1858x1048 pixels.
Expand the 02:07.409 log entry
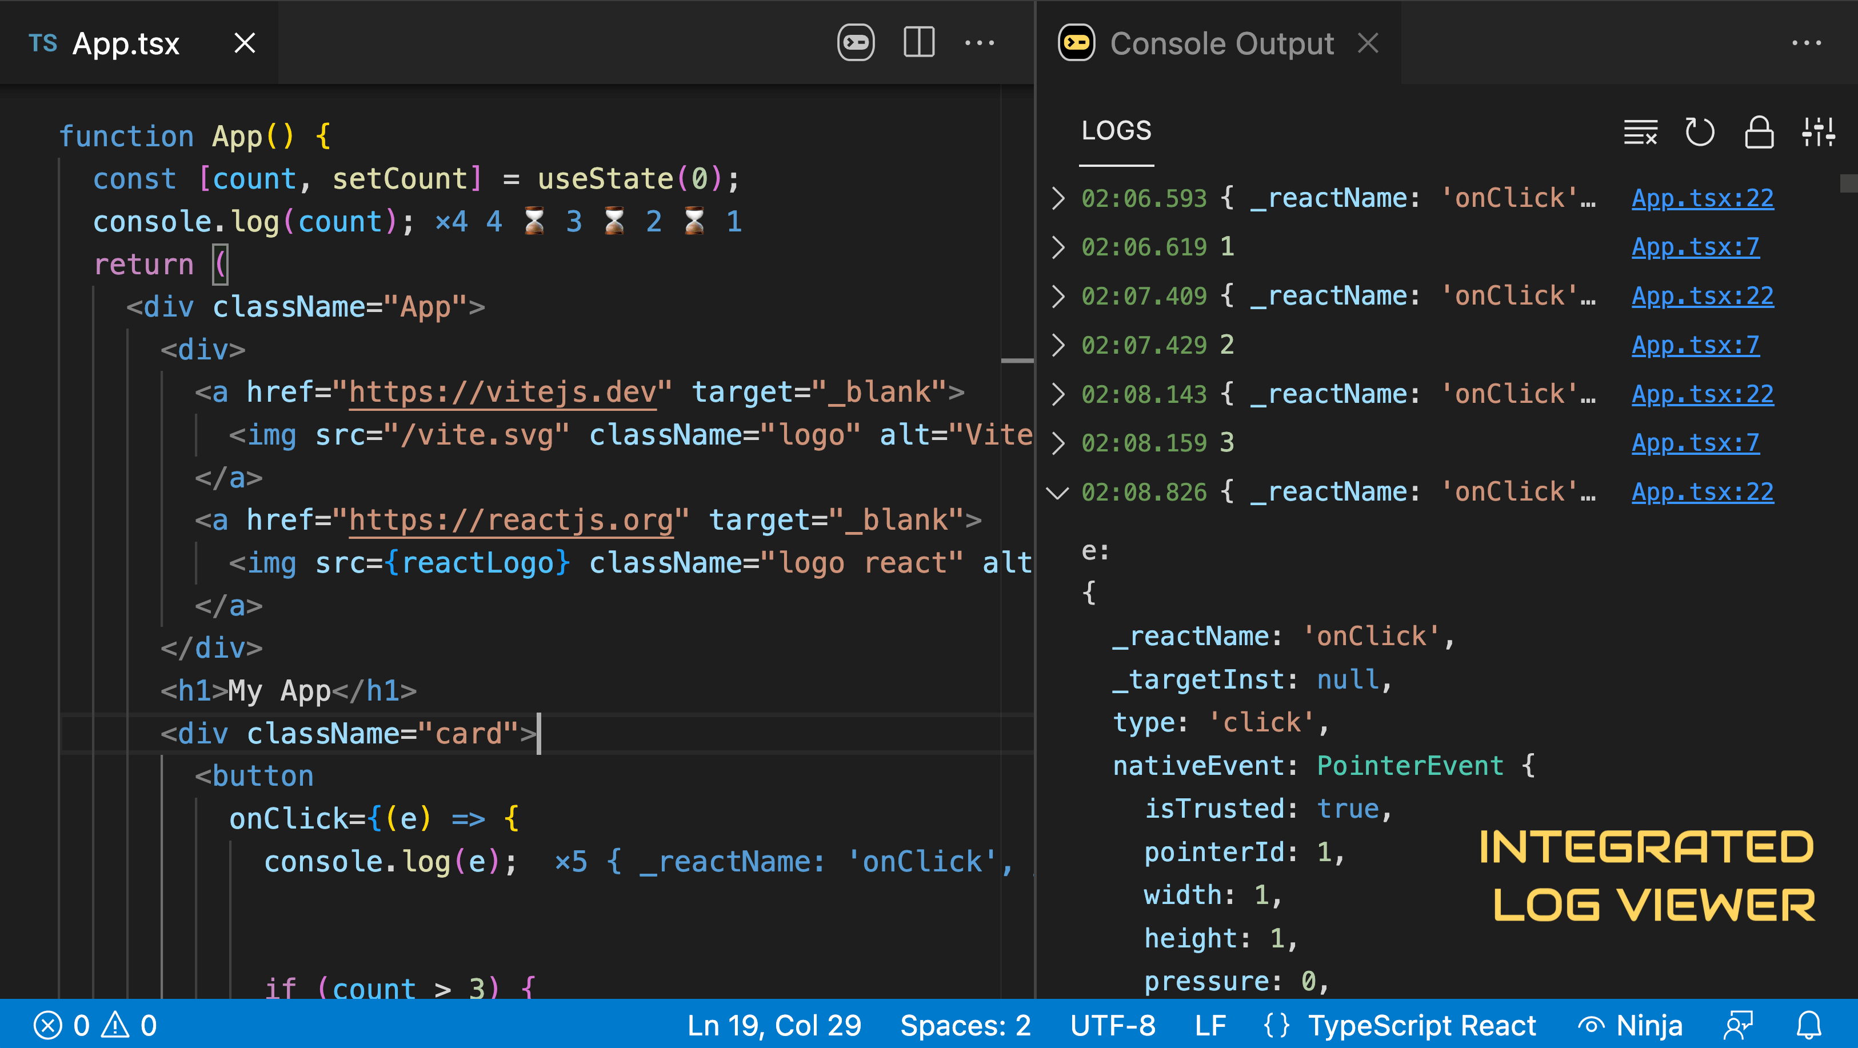(1057, 296)
